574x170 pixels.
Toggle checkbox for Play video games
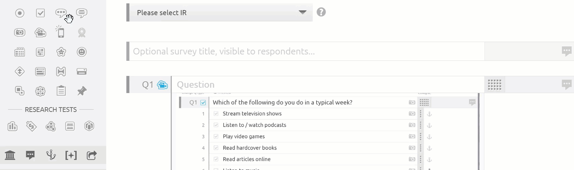(216, 136)
